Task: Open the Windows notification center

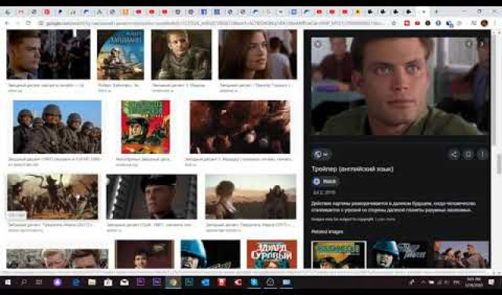Action: (x=492, y=282)
